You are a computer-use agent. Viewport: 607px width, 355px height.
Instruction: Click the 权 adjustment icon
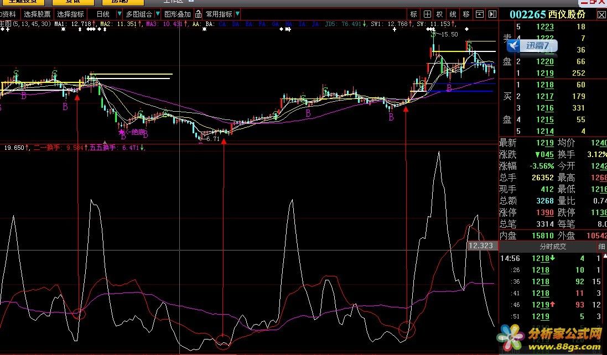[440, 14]
